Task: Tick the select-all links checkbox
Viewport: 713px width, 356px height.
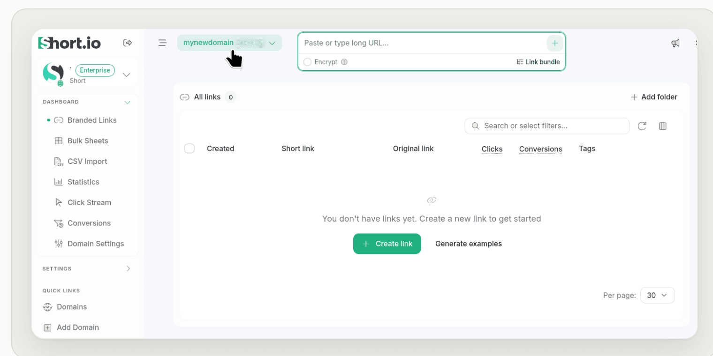Action: coord(190,148)
